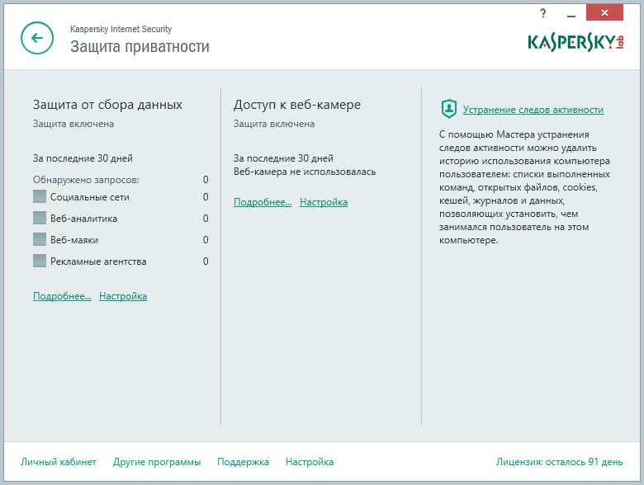Screen dimensions: 644x485
Task: Click the activity trace wizard description paragraph
Action: [524, 187]
